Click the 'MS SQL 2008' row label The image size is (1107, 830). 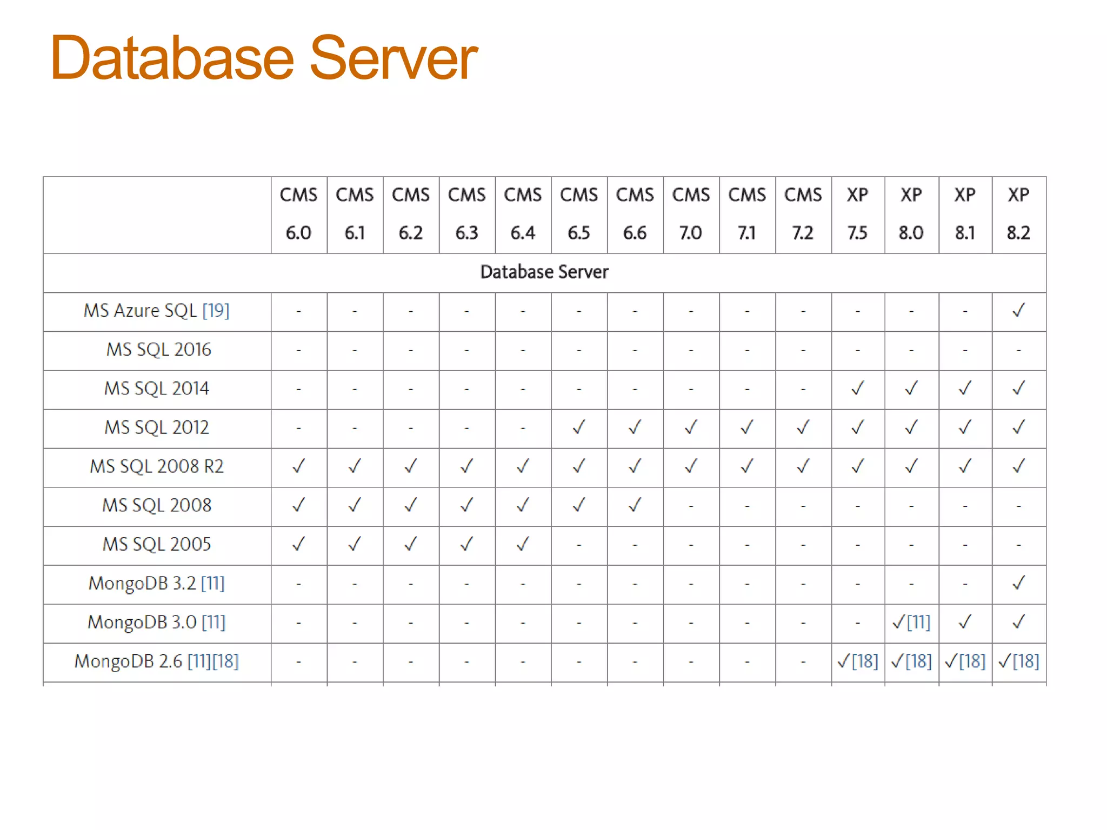tap(157, 505)
